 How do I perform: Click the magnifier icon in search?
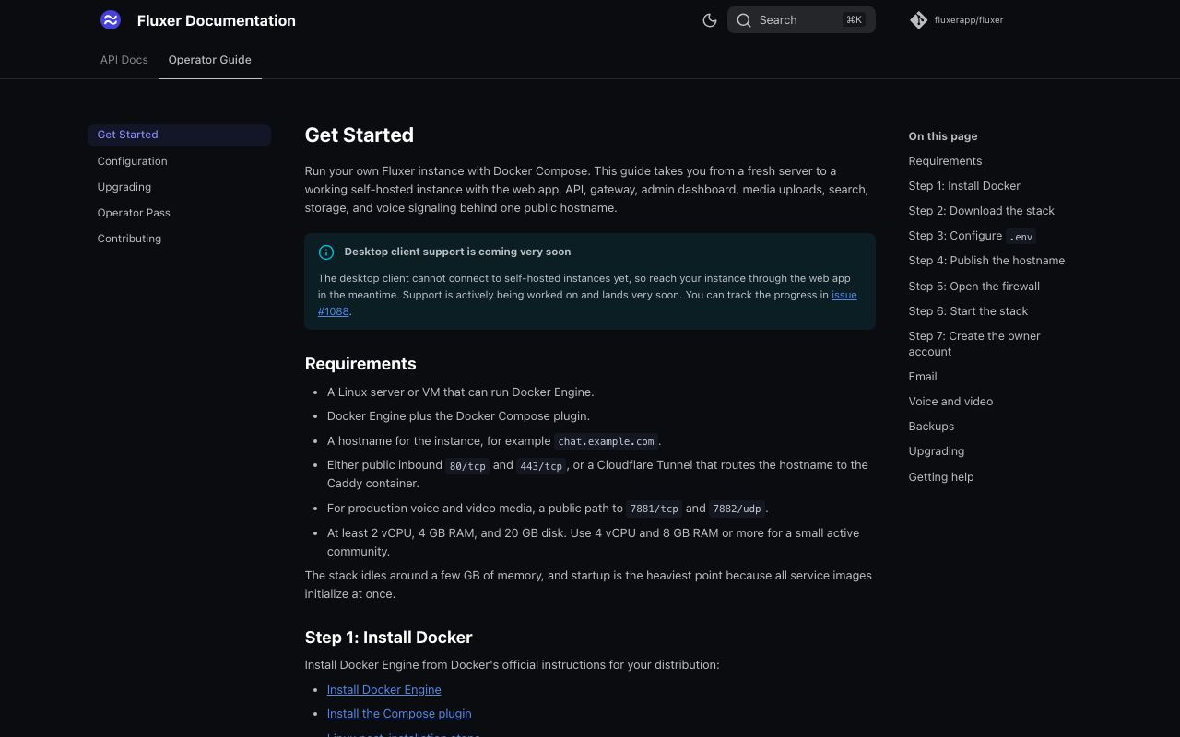(x=744, y=20)
